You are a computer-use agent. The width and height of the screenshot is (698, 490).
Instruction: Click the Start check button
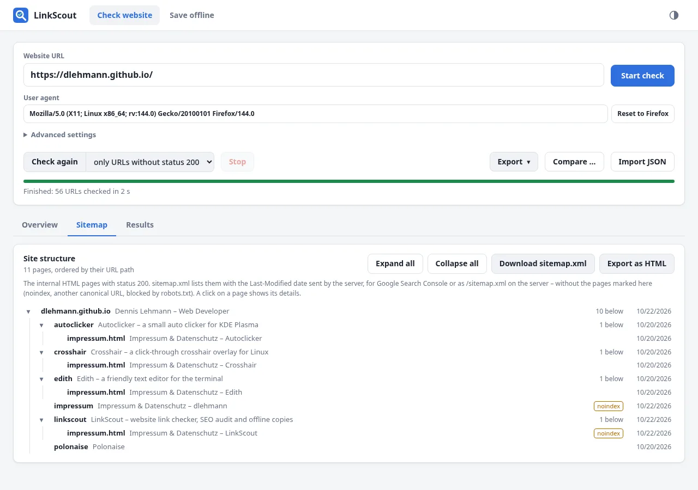point(642,76)
